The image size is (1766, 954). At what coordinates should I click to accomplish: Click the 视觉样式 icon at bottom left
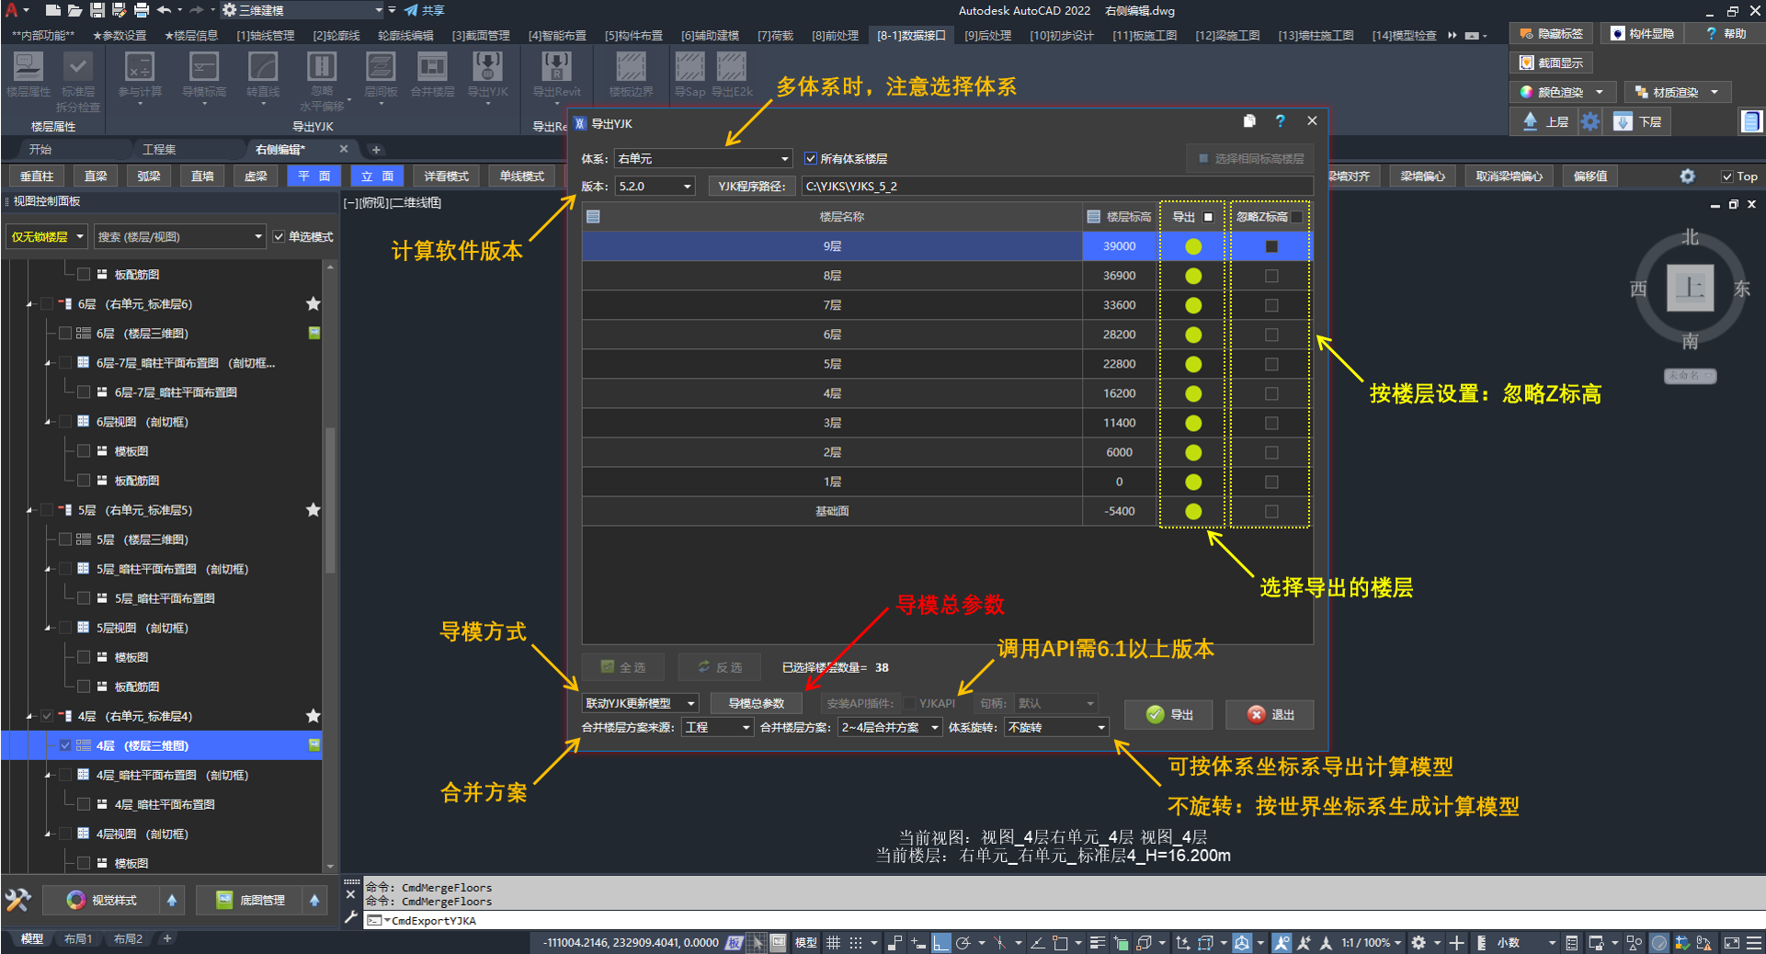76,900
